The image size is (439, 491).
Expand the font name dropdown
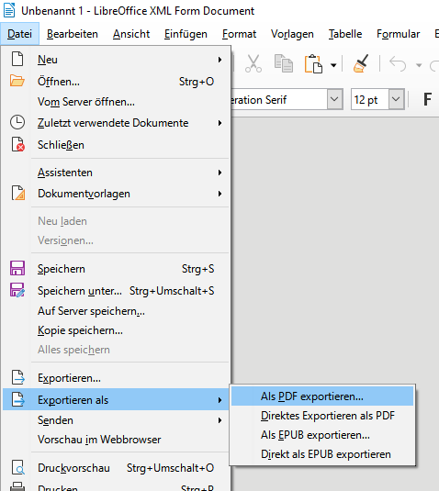(x=334, y=100)
